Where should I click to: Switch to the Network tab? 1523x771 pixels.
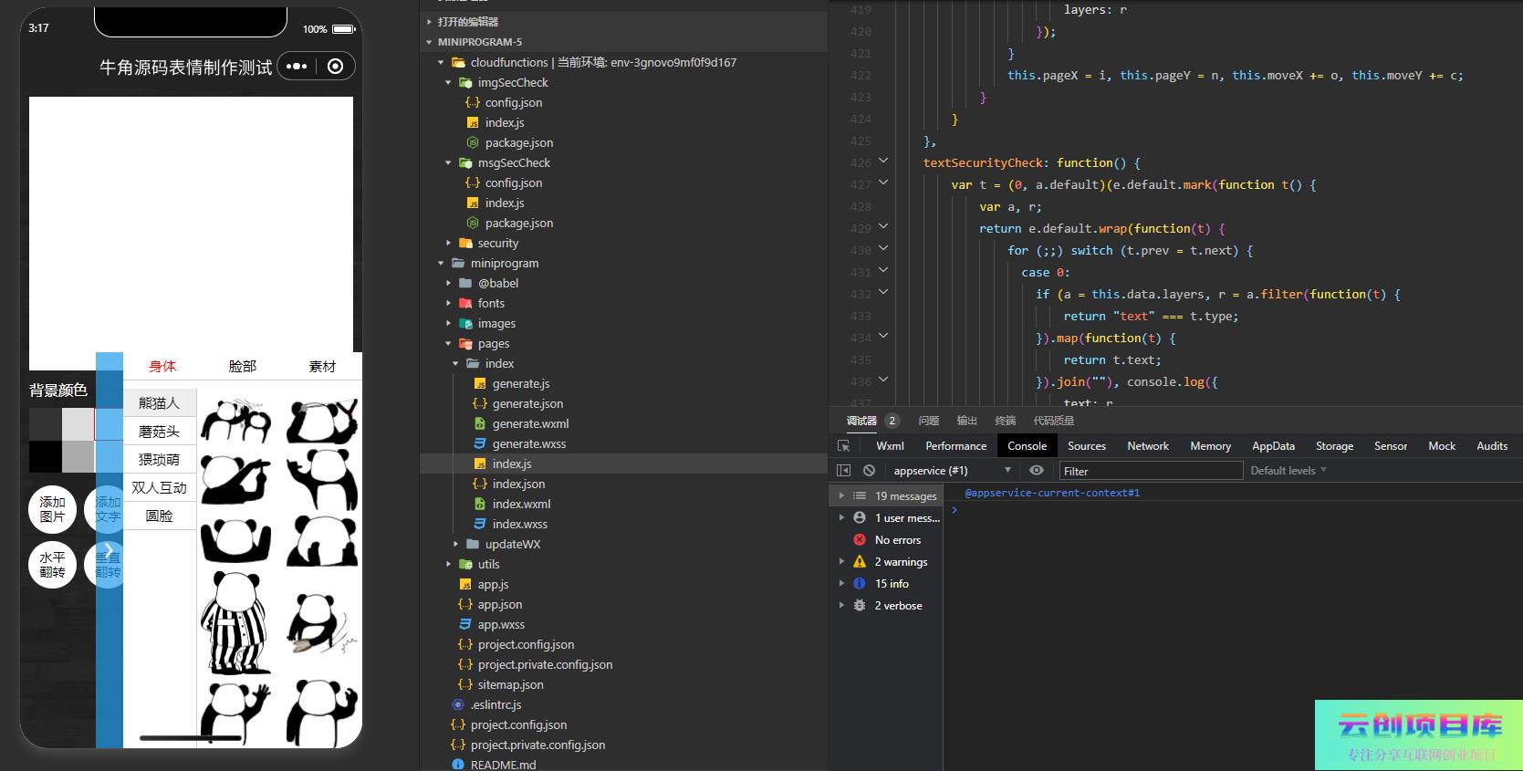click(x=1147, y=446)
